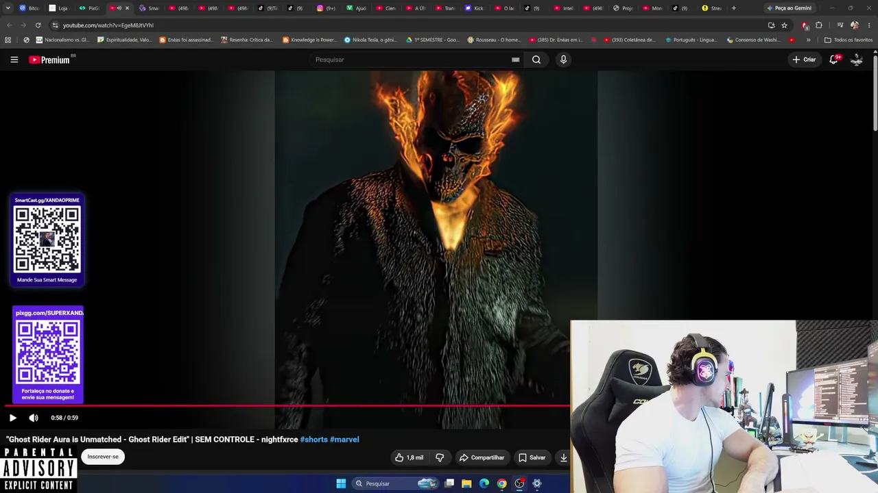Open the Rousseau - O home... bookmark

[494, 40]
